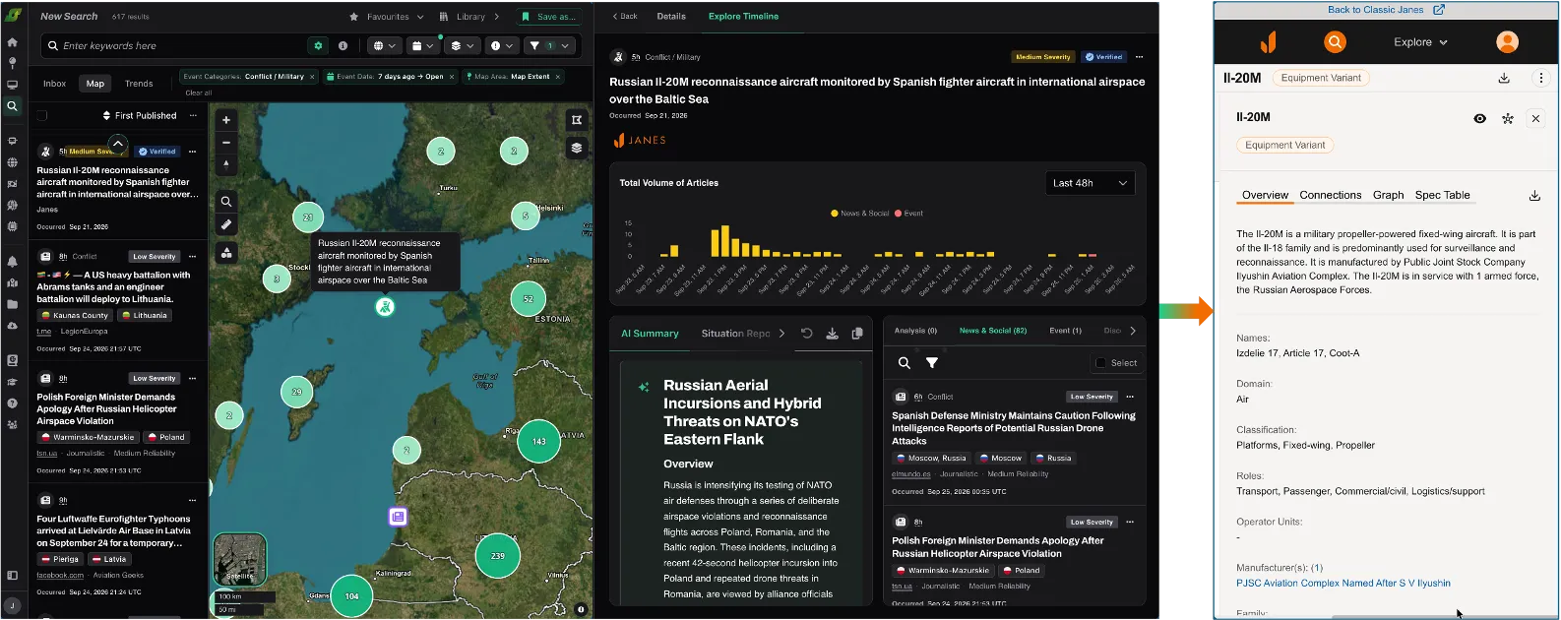The height and width of the screenshot is (620, 1561).
Task: Open the search settings gear icon
Action: (318, 45)
